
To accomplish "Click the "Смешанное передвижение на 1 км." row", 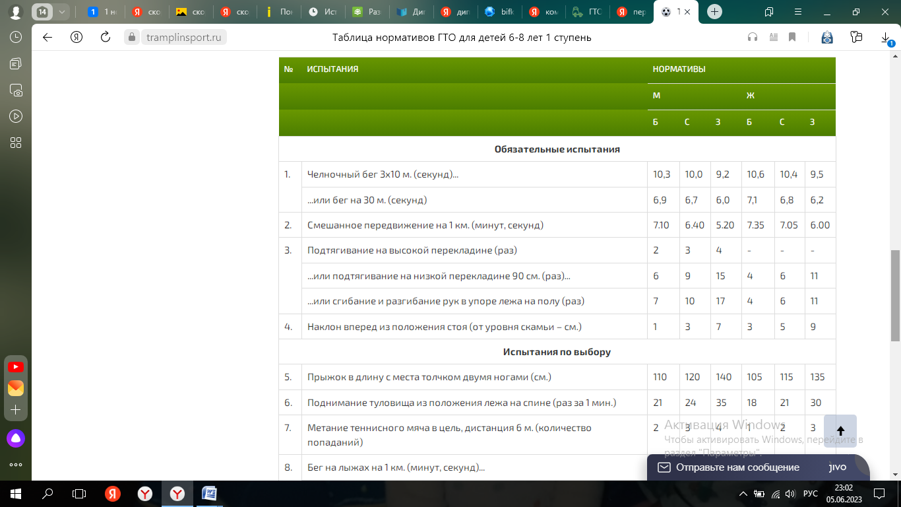I will [557, 225].
